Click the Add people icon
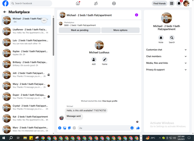 point(94,60)
